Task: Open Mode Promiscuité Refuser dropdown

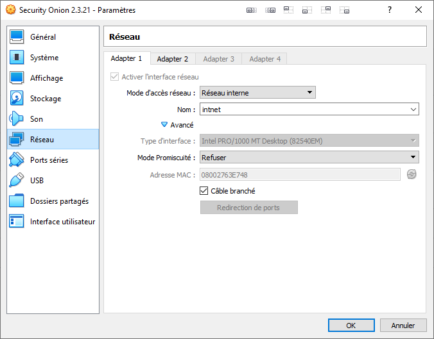Action: [309, 157]
